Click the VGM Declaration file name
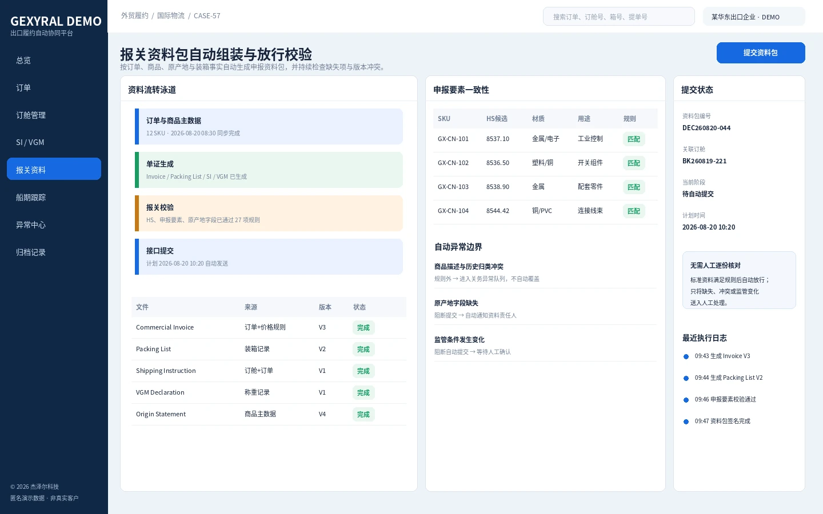823x514 pixels. point(160,392)
